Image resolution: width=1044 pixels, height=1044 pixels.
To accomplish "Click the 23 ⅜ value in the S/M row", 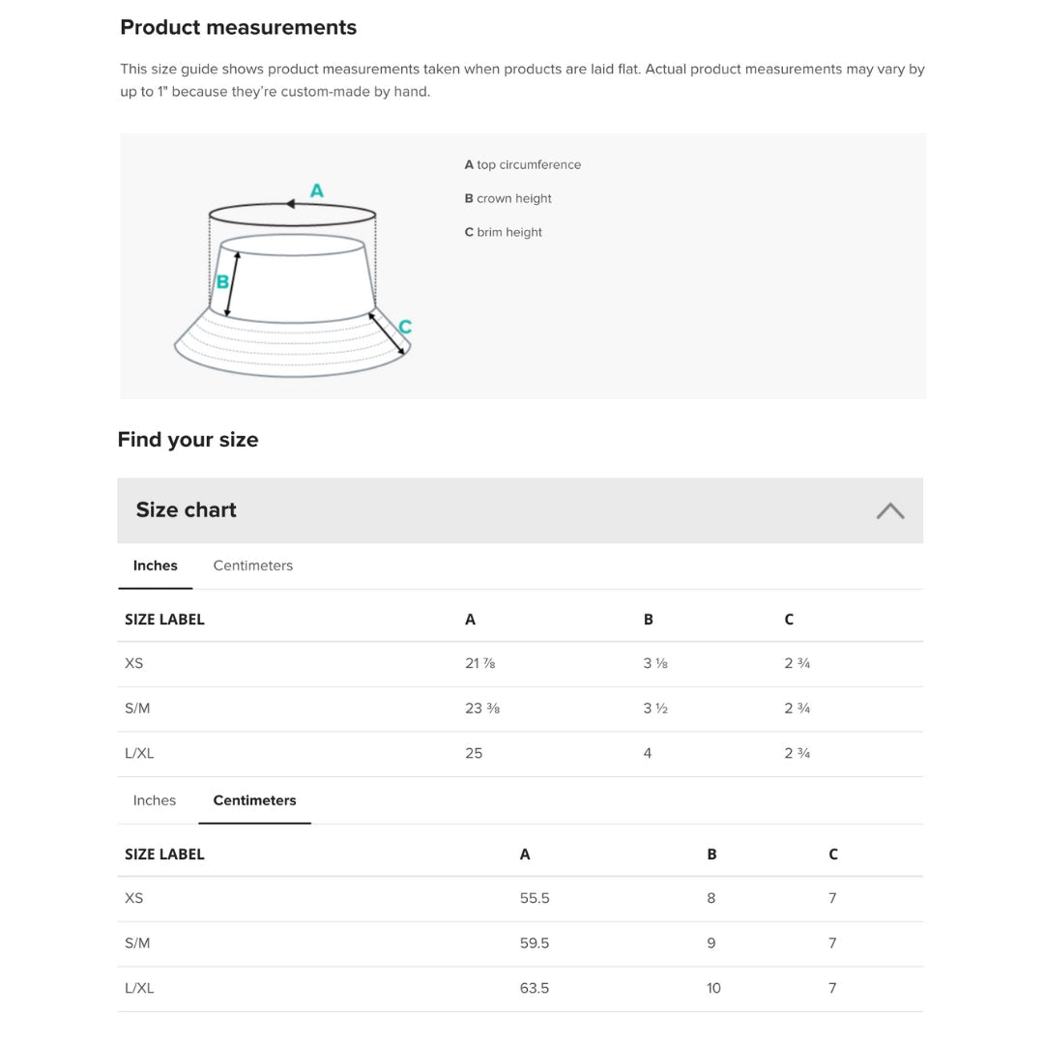I will pyautogui.click(x=481, y=709).
